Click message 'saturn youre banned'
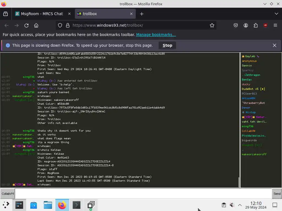282x211 pixels. point(53,92)
